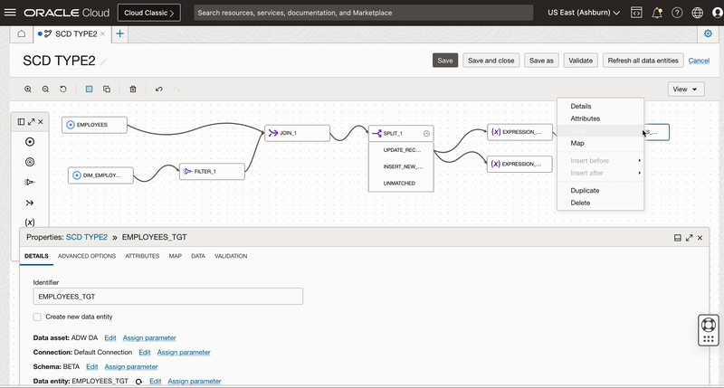Viewport: 724px width, 388px height.
Task: Choose Map in the context menu
Action: click(x=577, y=143)
